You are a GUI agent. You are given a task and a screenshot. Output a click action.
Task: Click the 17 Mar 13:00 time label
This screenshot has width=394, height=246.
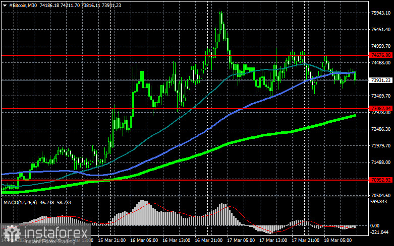tap(273, 240)
